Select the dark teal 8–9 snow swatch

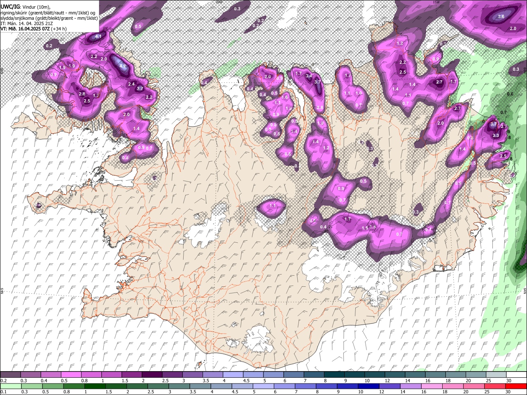point(334,375)
